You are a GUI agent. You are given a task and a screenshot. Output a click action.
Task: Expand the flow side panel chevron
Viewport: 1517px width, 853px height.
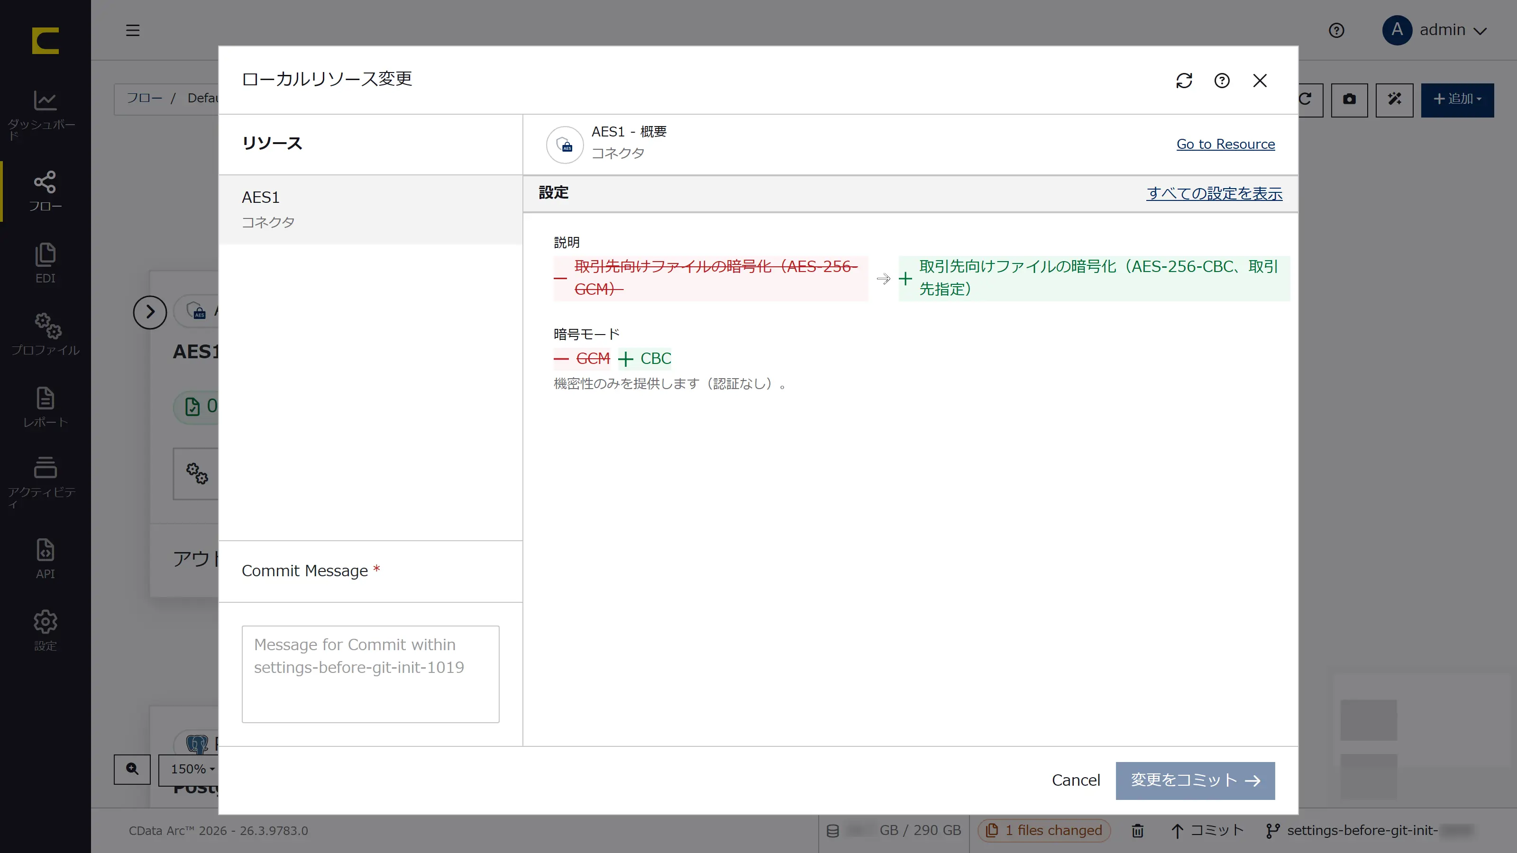pyautogui.click(x=150, y=312)
